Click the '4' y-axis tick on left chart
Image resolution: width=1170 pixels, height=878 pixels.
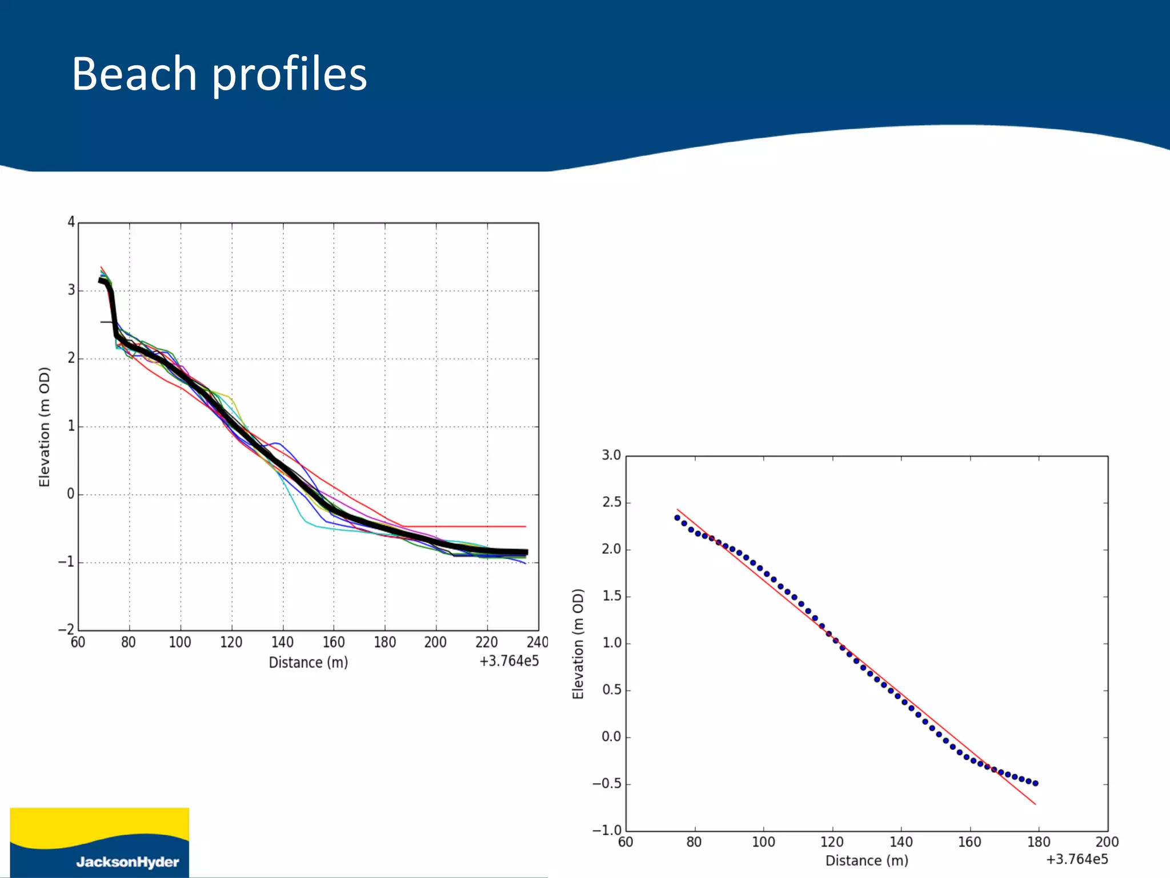pyautogui.click(x=71, y=222)
